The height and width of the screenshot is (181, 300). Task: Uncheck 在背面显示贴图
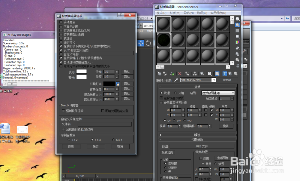tap(161, 97)
